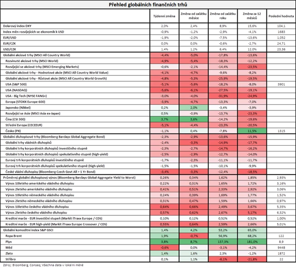The width and height of the screenshot is (296, 268).
Task: Click the green cell showing 11,5%
Action: [x=251, y=131]
